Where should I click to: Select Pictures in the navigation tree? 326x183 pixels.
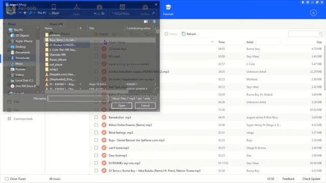tap(20, 69)
